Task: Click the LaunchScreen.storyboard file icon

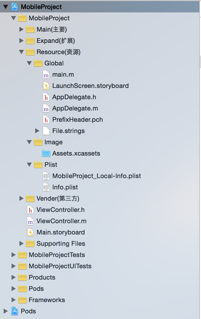Action: pos(46,86)
